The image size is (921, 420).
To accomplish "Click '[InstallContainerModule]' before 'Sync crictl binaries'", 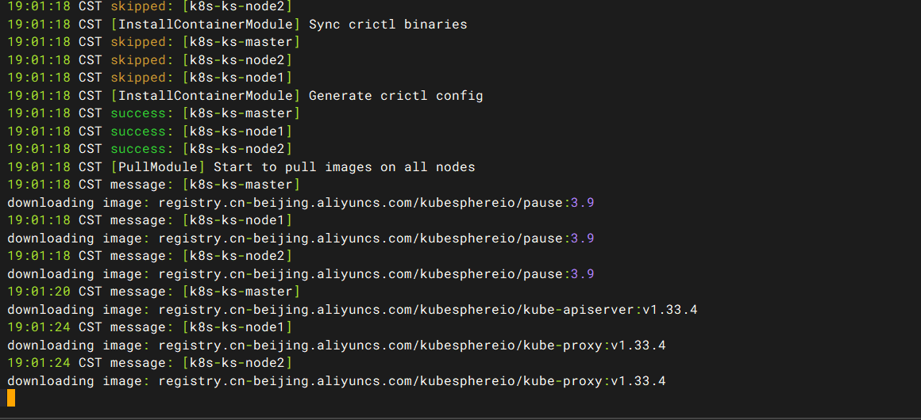I will coord(206,25).
